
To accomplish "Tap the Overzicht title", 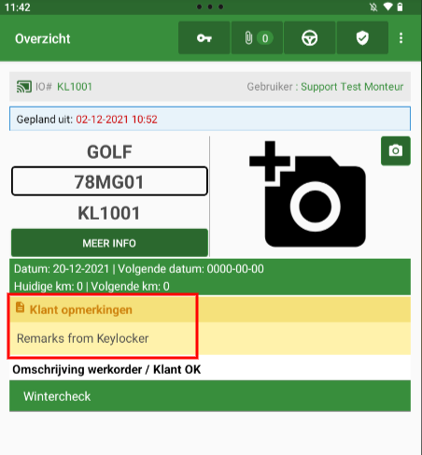I will (x=43, y=38).
